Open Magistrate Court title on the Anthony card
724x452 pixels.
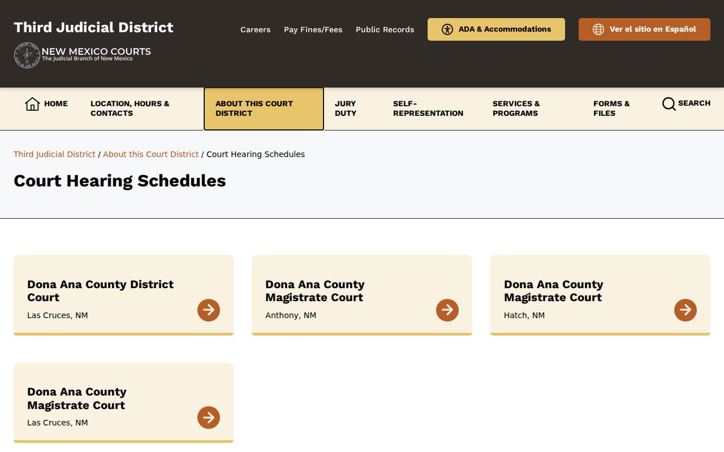pyautogui.click(x=315, y=291)
